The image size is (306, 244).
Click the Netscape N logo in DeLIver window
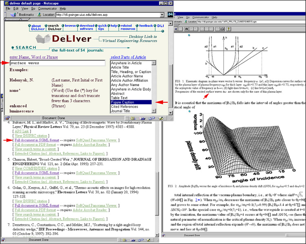coord(170,14)
